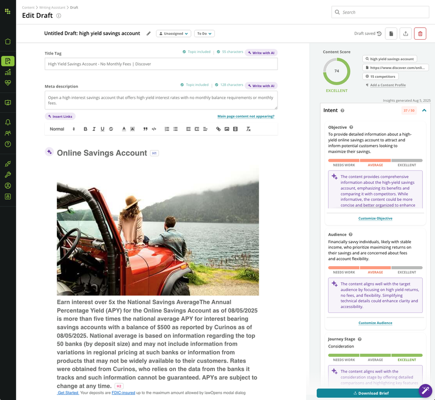
Task: Toggle bold formatting
Action: tap(85, 129)
